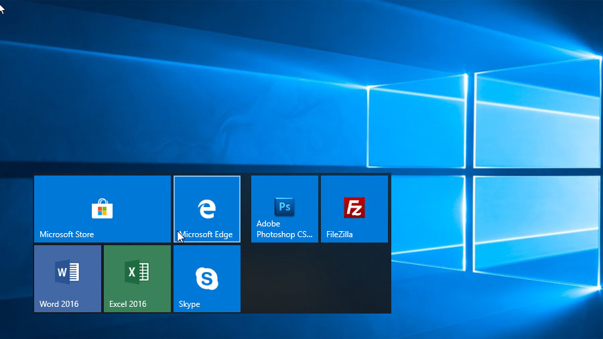This screenshot has width=603, height=339.
Task: Open the Adobe Photoshop CS tile
Action: [285, 209]
